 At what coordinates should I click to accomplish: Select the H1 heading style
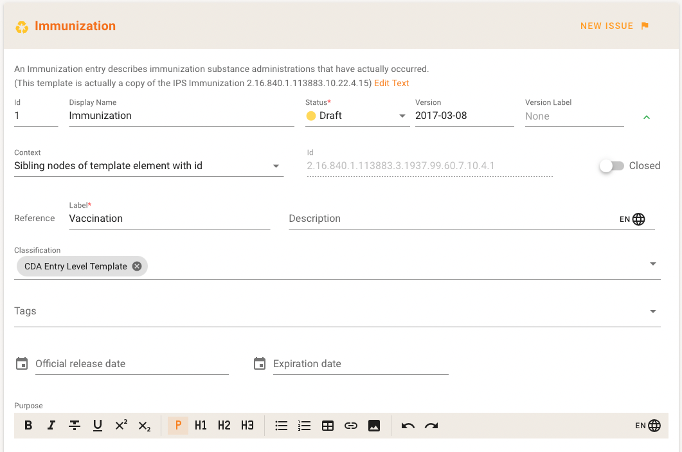pyautogui.click(x=201, y=426)
